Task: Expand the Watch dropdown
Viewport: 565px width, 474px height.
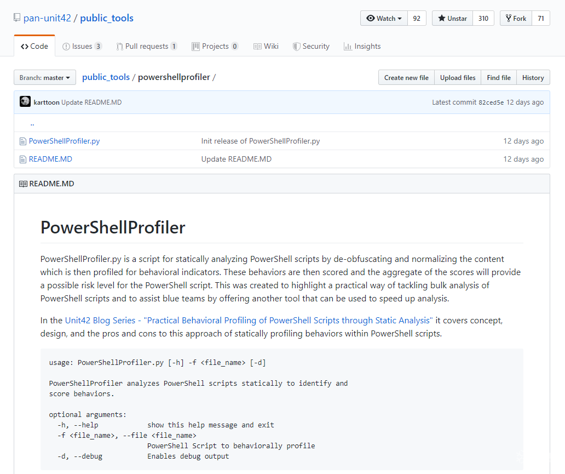Action: (384, 18)
